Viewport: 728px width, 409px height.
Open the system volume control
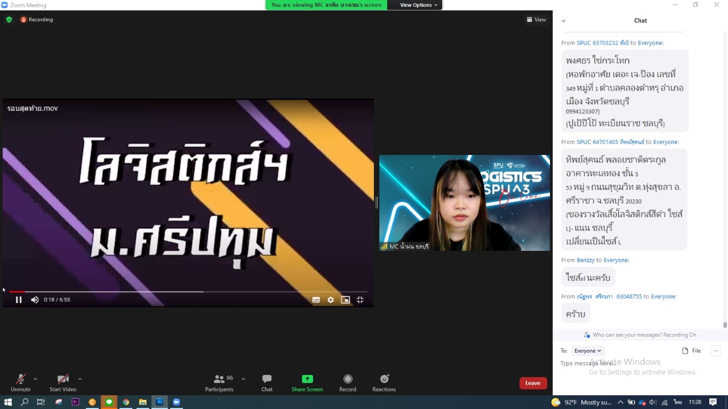(653, 402)
